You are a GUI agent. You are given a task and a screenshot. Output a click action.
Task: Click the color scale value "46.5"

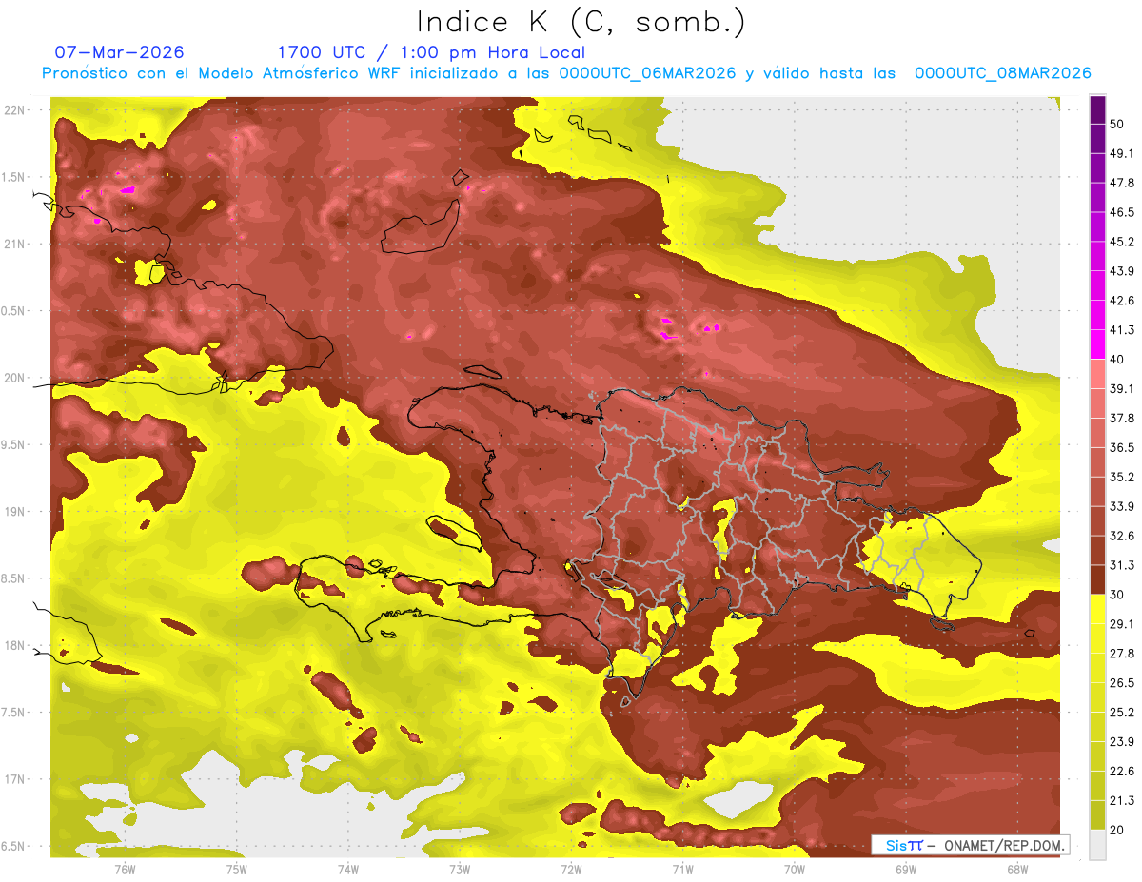point(1122,212)
